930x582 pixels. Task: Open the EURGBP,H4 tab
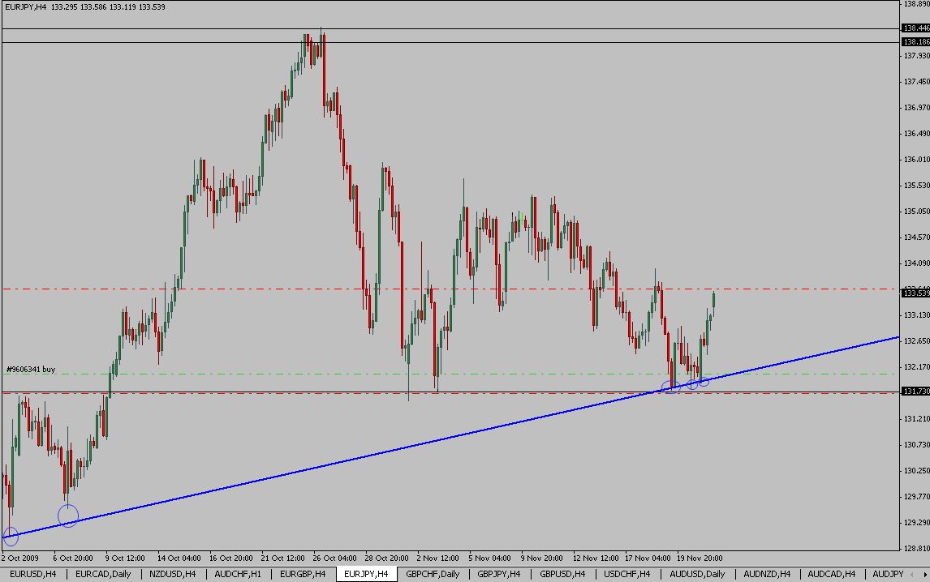[x=303, y=574]
